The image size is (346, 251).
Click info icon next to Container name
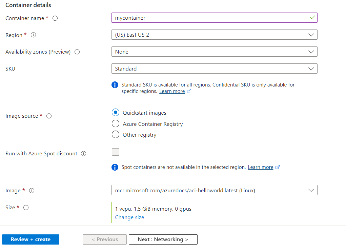[x=55, y=18]
